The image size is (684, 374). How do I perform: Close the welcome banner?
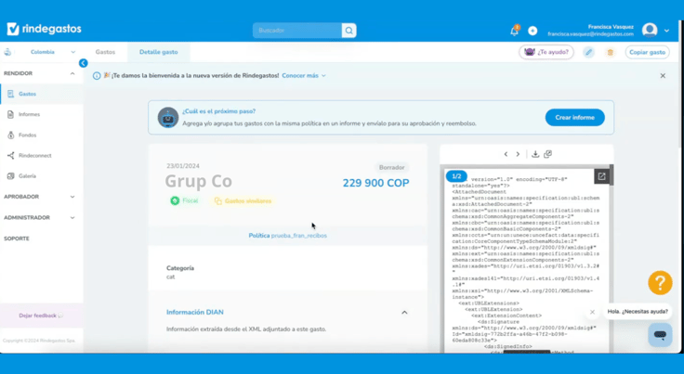(x=663, y=76)
